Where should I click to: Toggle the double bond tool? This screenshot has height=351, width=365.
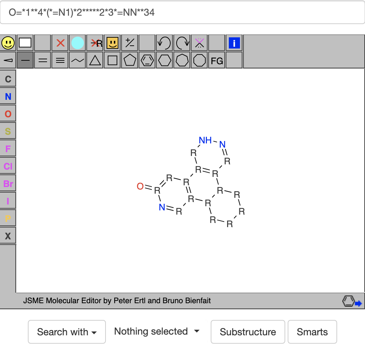pyautogui.click(x=43, y=60)
